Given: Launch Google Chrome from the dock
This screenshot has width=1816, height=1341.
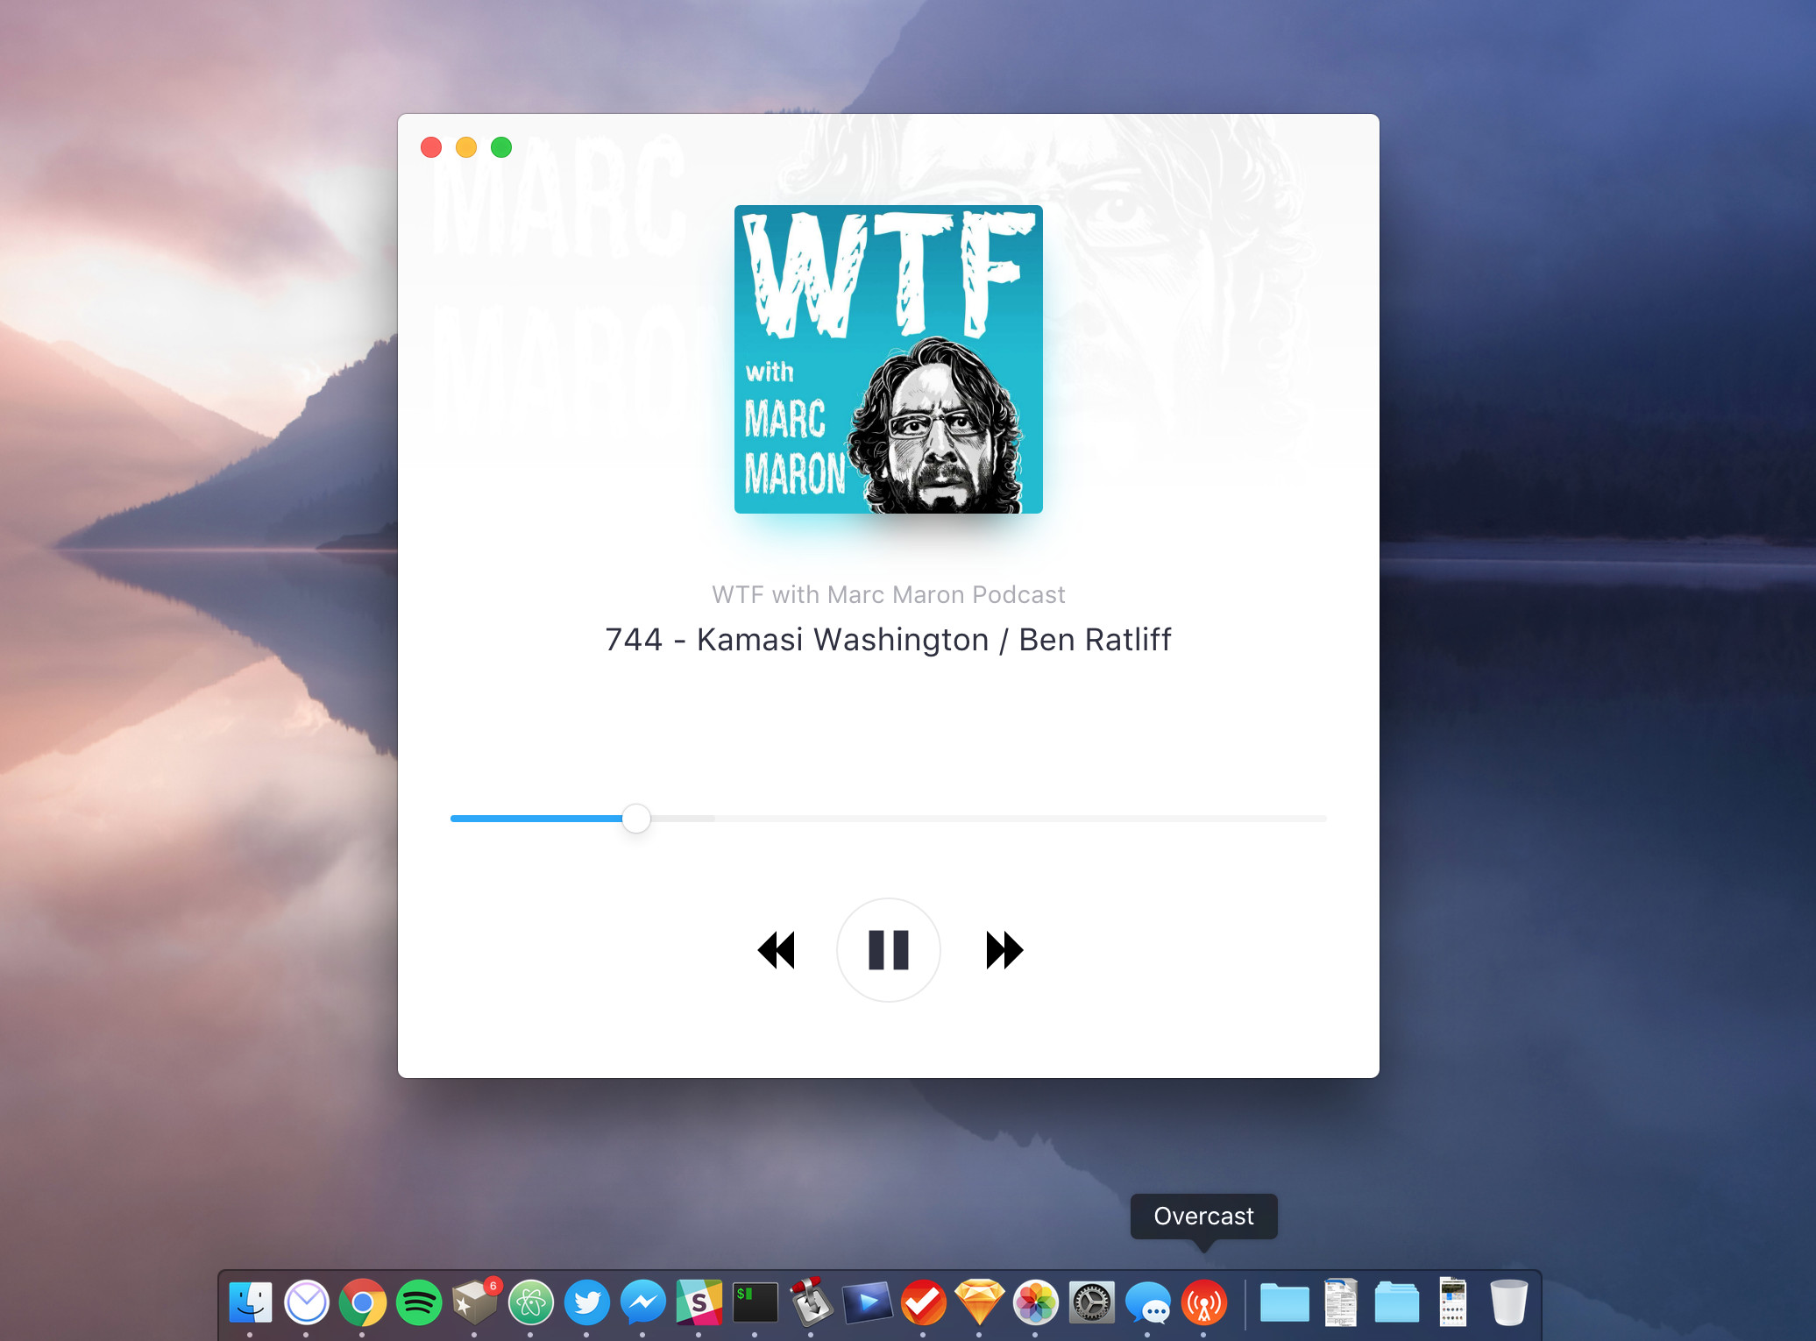Looking at the screenshot, I should 363,1302.
